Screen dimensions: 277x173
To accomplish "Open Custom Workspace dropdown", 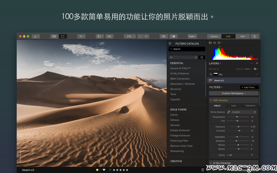I will pos(234,93).
